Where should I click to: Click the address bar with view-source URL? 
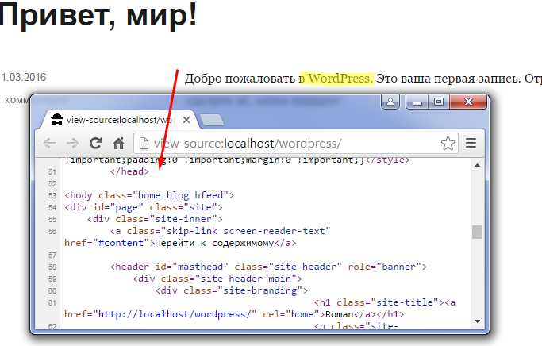[295, 143]
